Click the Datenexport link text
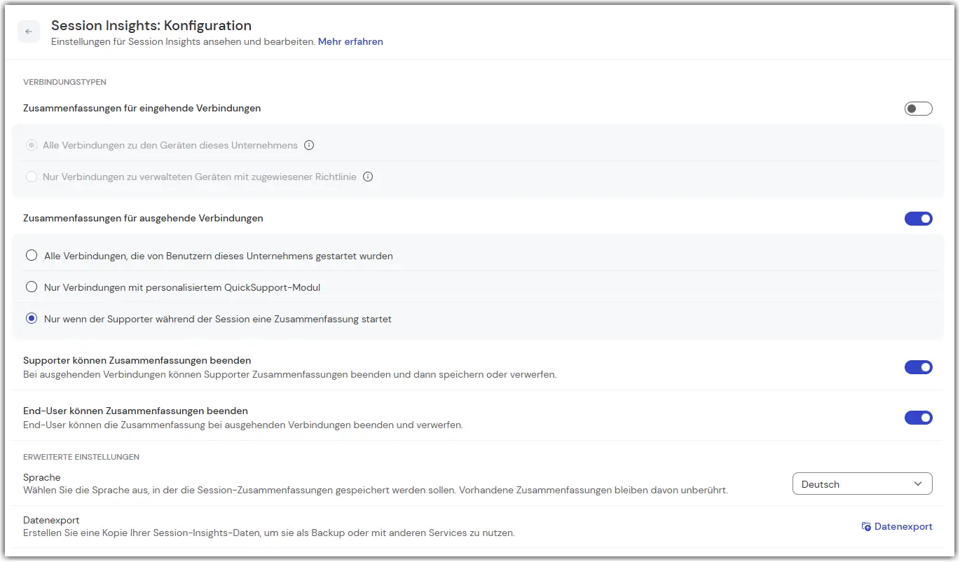The height and width of the screenshot is (562, 960). tap(903, 527)
